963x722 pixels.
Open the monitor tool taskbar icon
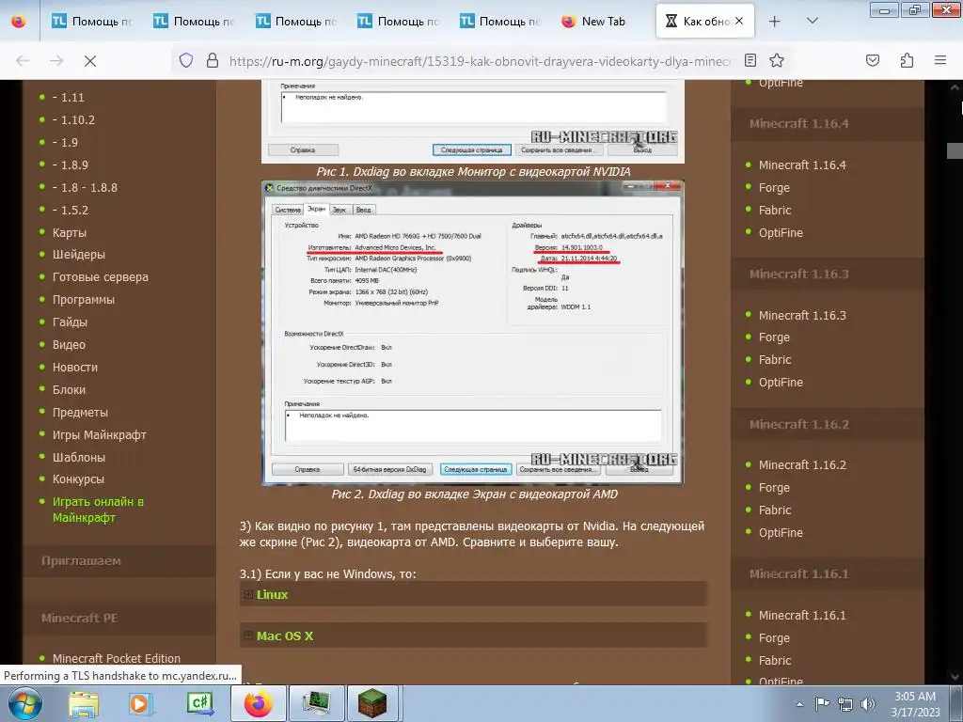pyautogui.click(x=316, y=703)
